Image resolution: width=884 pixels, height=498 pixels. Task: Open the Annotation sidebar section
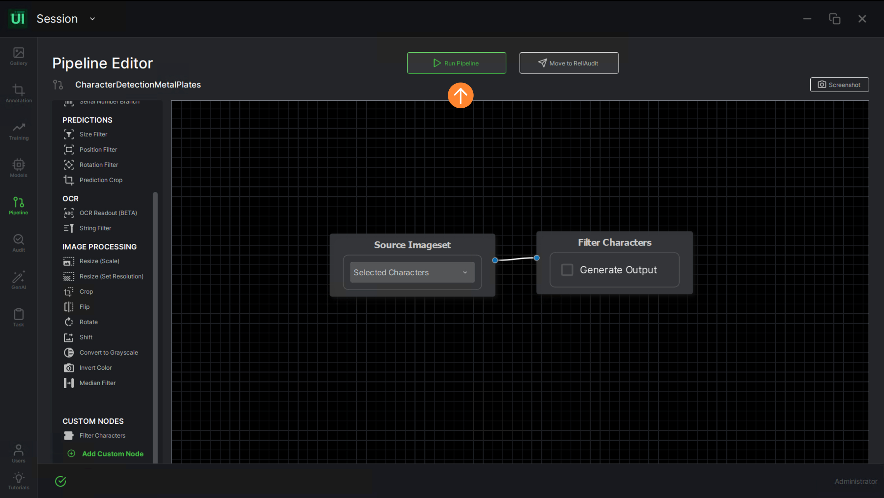pos(18,93)
